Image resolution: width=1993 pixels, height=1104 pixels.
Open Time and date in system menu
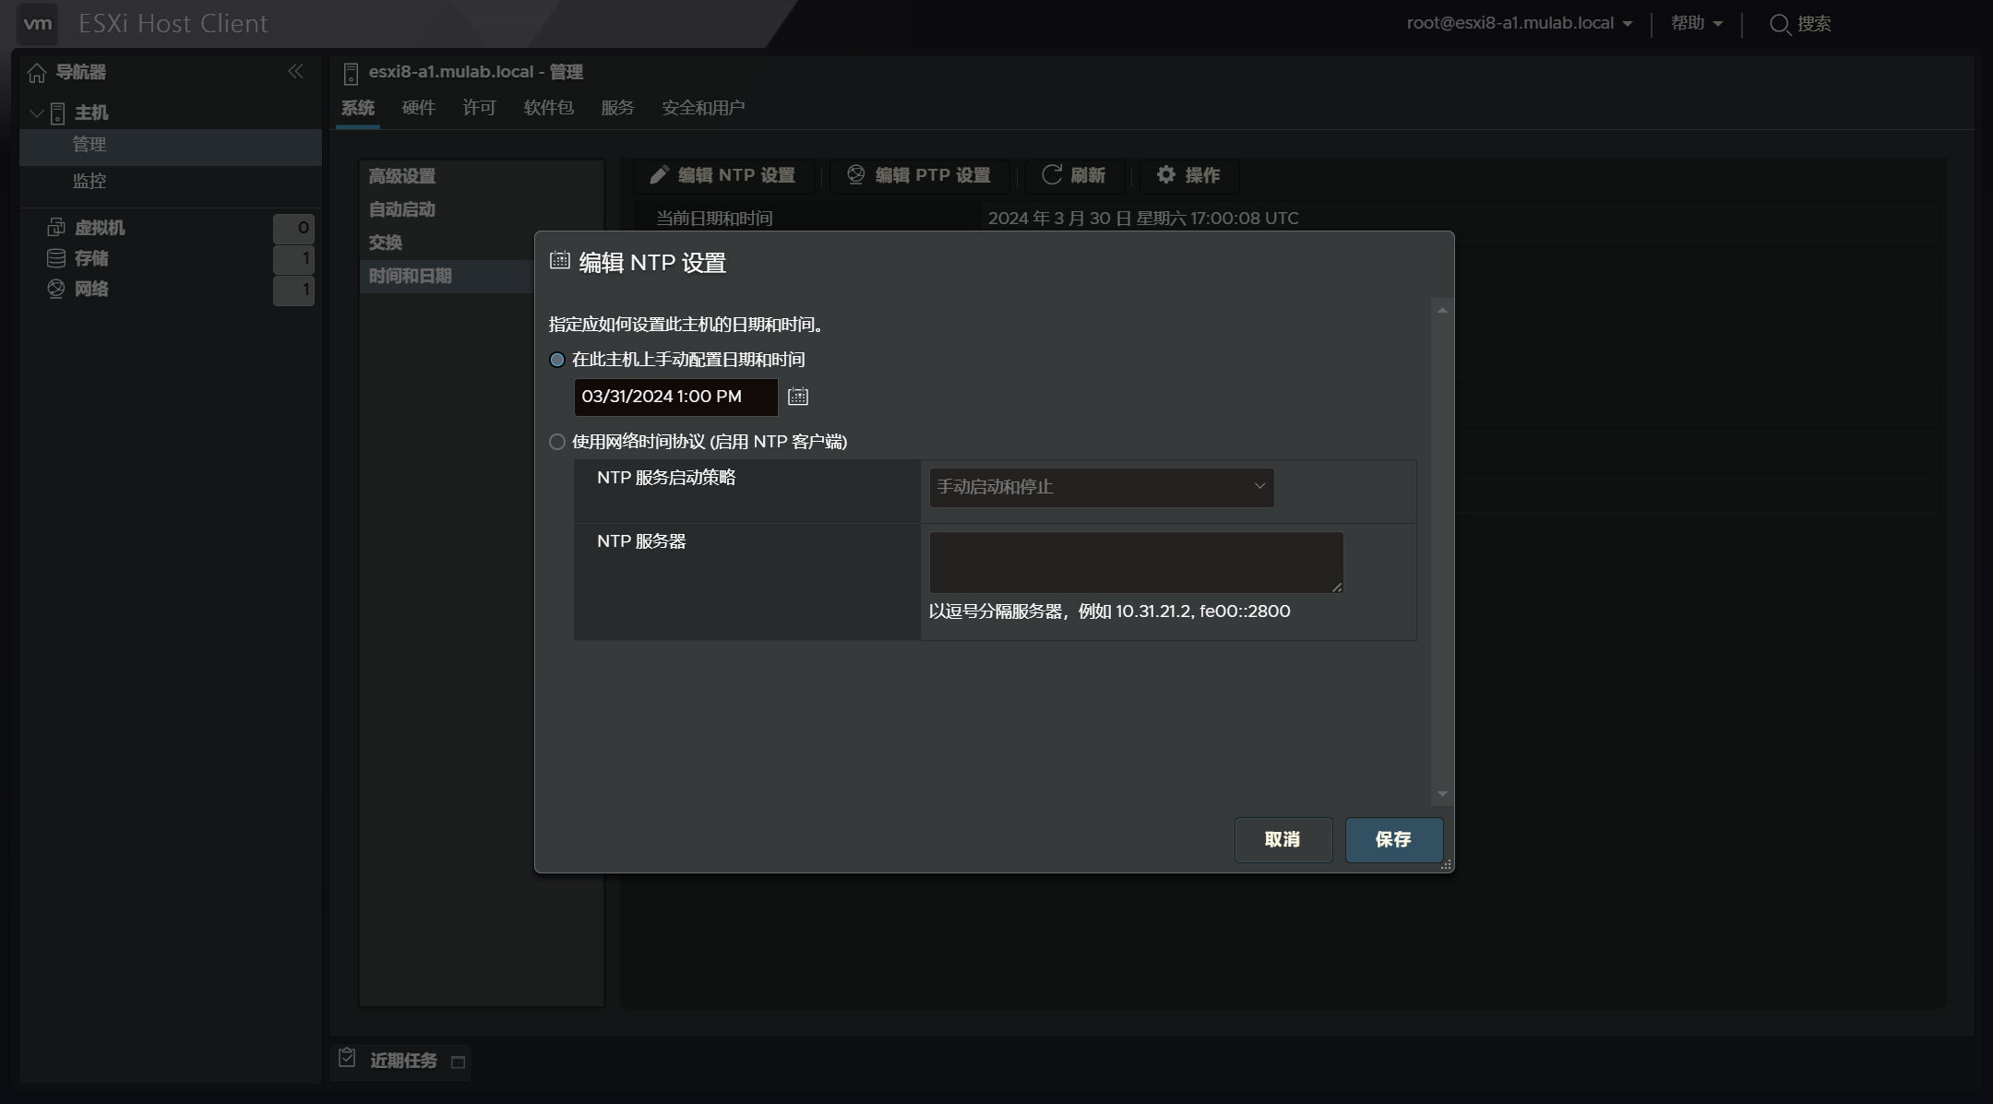(x=411, y=276)
